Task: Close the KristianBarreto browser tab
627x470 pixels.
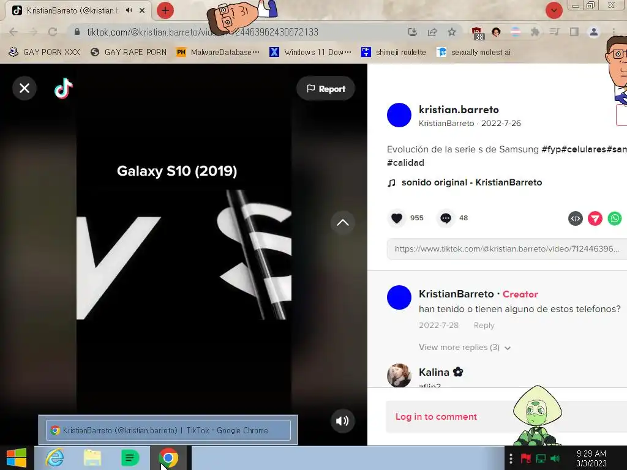Action: [x=142, y=11]
